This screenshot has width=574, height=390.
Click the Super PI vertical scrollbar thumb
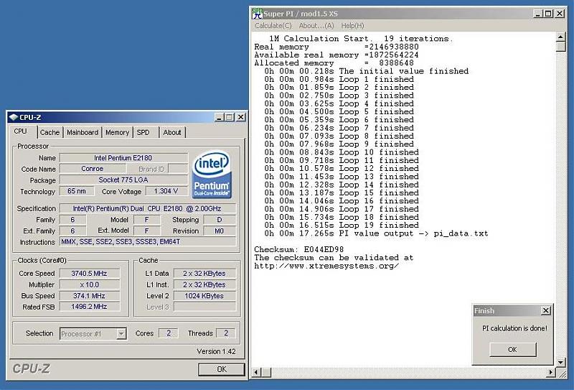561,47
